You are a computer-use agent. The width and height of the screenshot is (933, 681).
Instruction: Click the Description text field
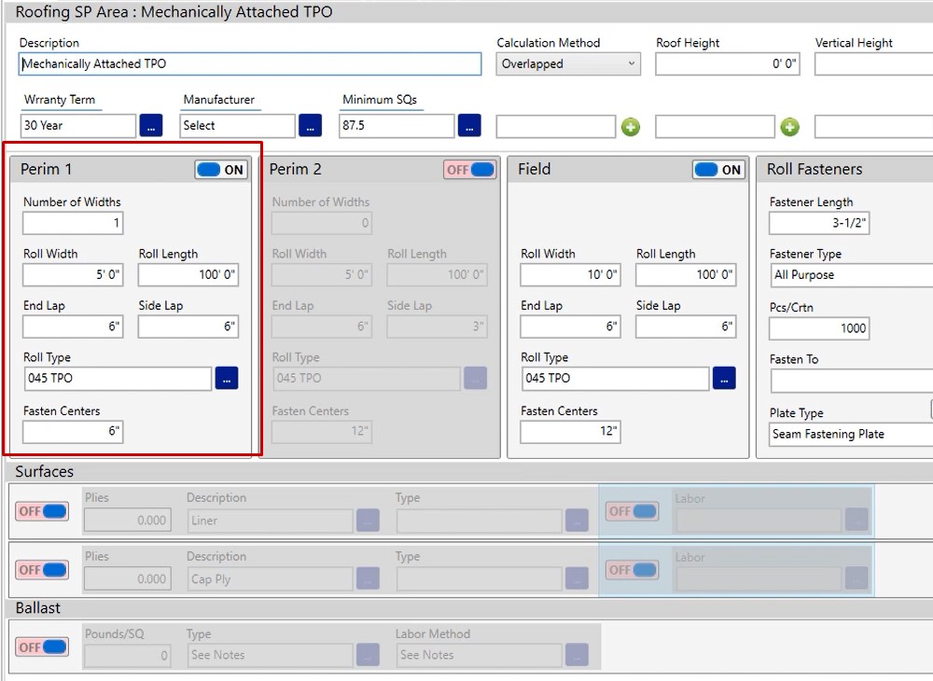(x=250, y=64)
